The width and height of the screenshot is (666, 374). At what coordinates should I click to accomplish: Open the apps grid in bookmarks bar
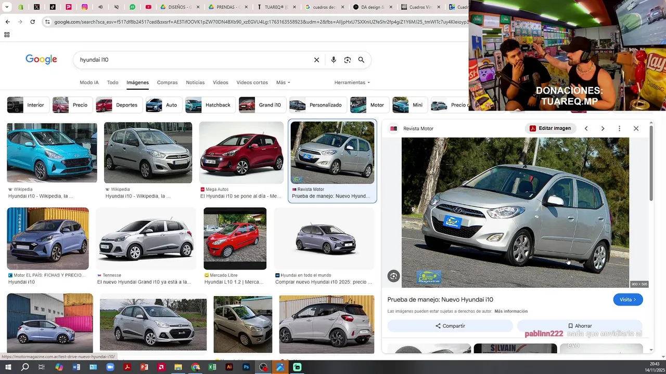(7, 35)
